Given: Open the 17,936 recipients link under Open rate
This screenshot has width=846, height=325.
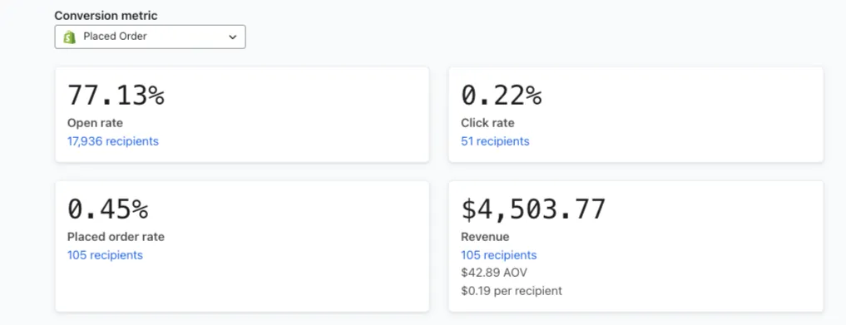Looking at the screenshot, I should [x=113, y=141].
